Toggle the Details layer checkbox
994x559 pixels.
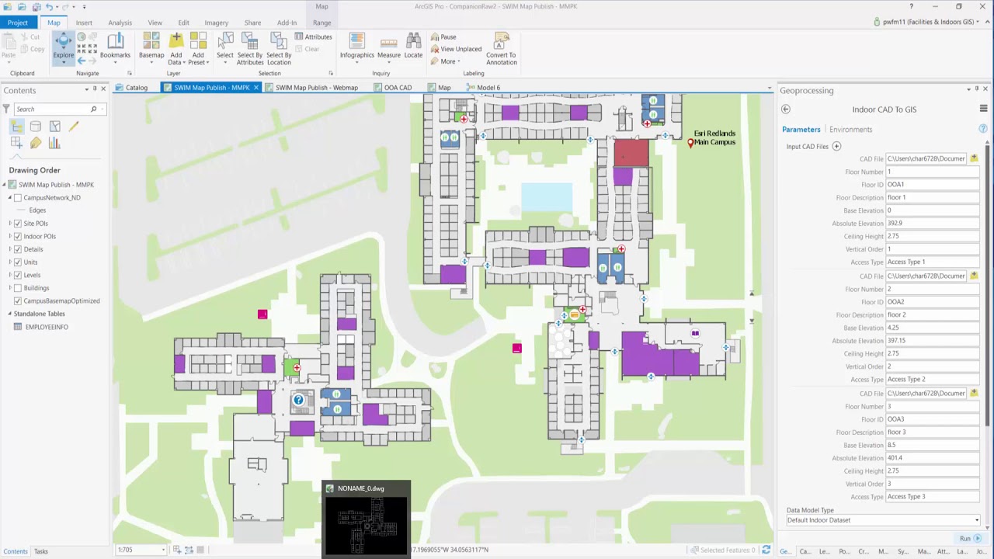tap(18, 249)
